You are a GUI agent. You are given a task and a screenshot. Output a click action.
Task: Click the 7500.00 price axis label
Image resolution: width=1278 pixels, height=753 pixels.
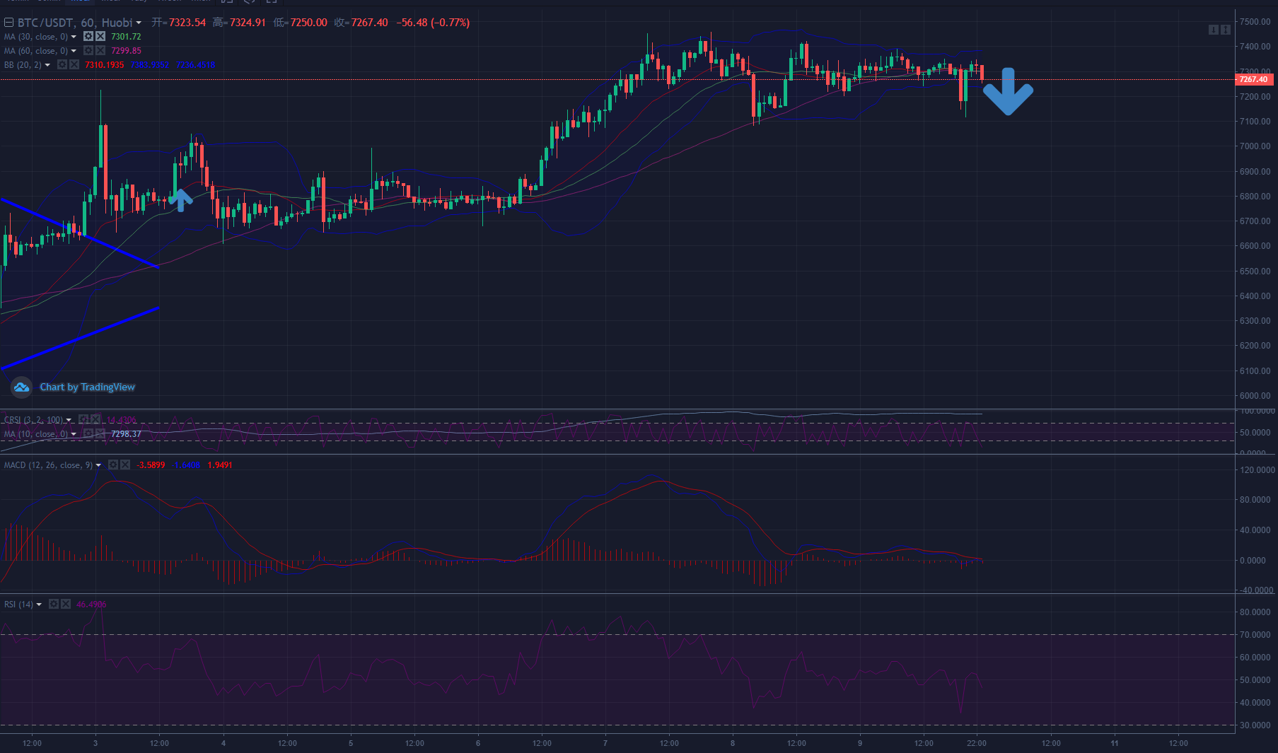(1255, 22)
